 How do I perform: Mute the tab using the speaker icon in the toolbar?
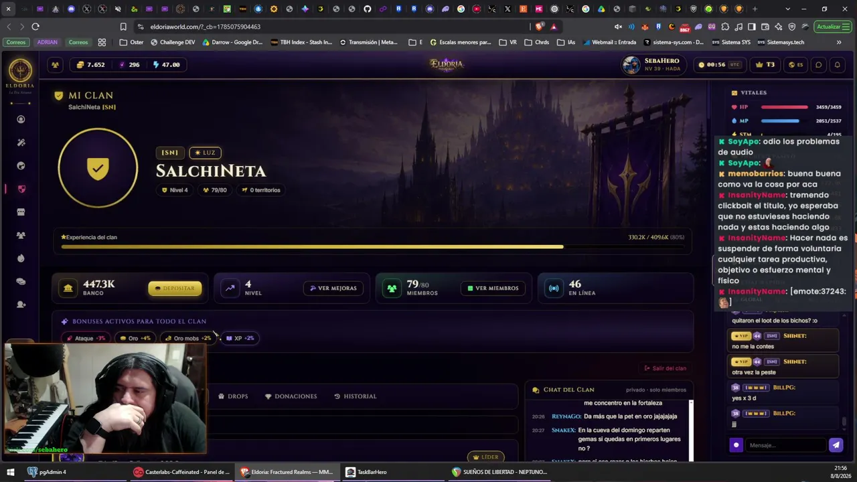click(619, 27)
